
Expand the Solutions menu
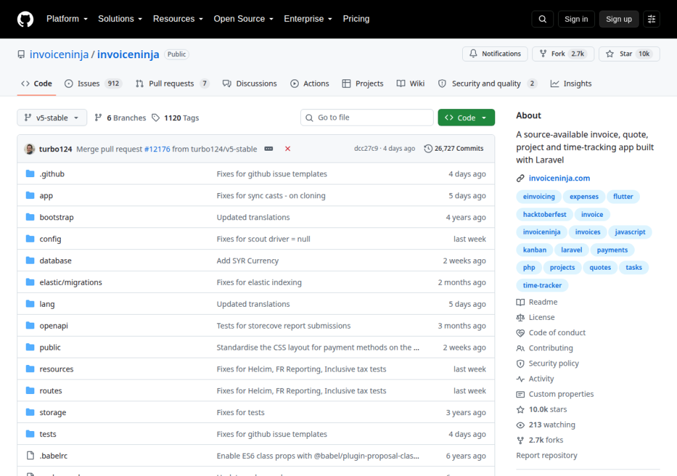120,19
